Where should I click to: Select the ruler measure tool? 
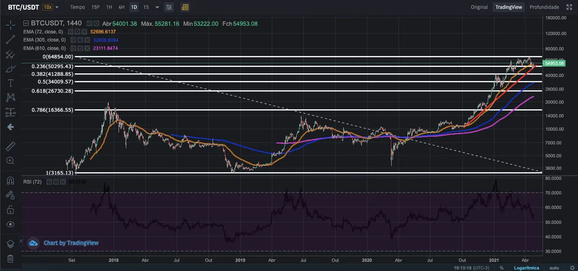click(10, 146)
